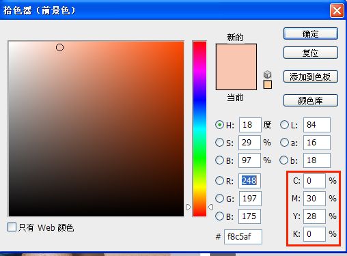Image resolution: width=347 pixels, height=256 pixels.
Task: Click the 当前 label below the preview
Action: coord(235,98)
